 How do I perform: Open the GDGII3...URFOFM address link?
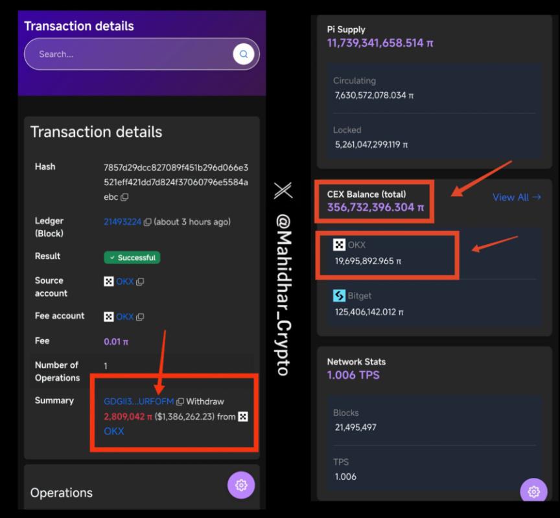coord(139,401)
